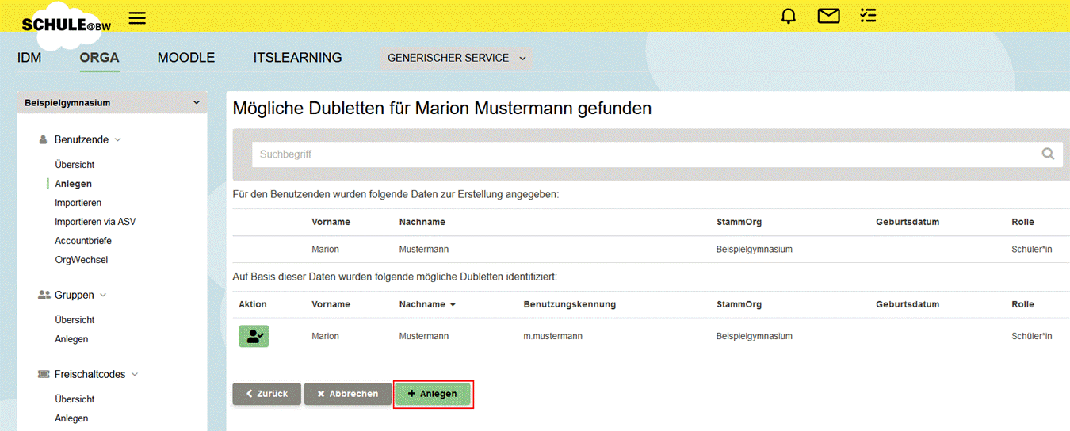Open the notifications bell
Viewport: 1070px width, 431px height.
tap(789, 16)
